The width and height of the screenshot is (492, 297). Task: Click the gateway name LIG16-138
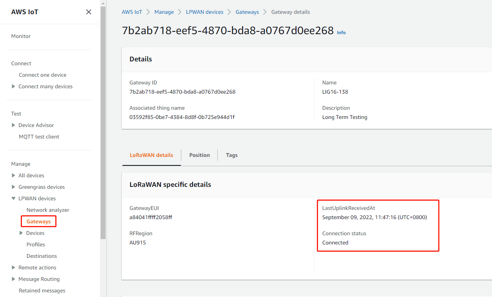click(x=335, y=92)
